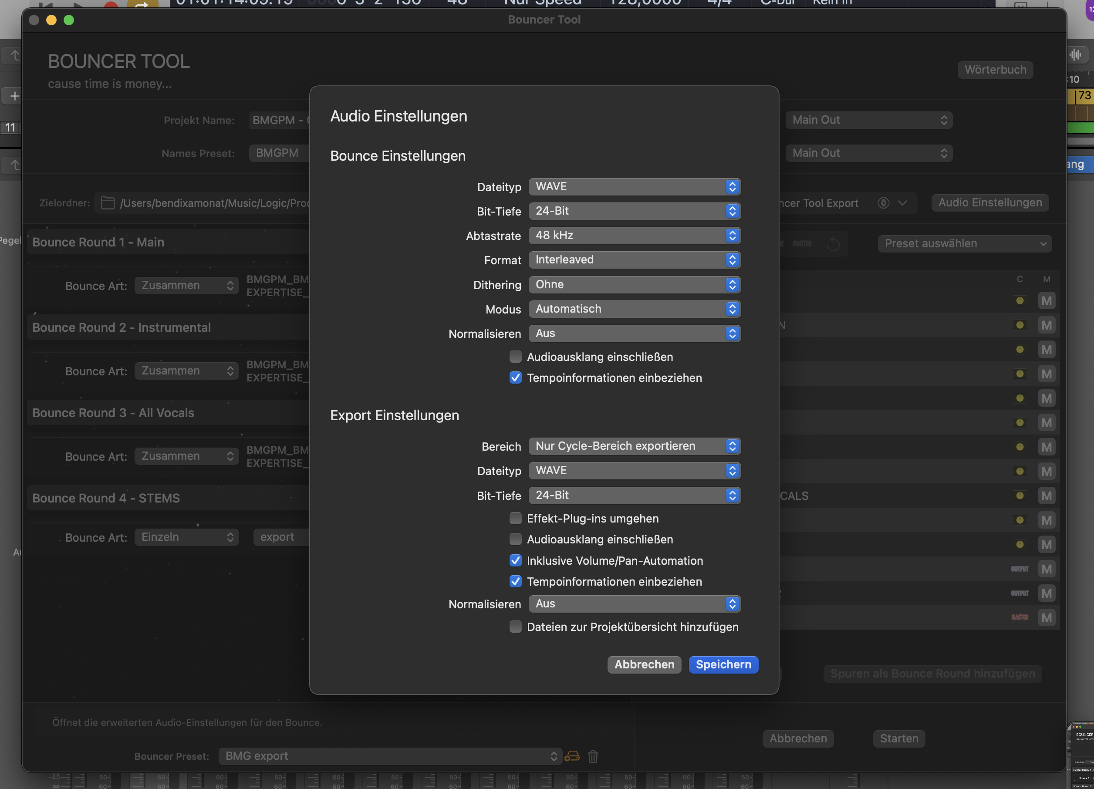Open the Dithering dropdown
Screen dimensions: 1094x789
634,284
